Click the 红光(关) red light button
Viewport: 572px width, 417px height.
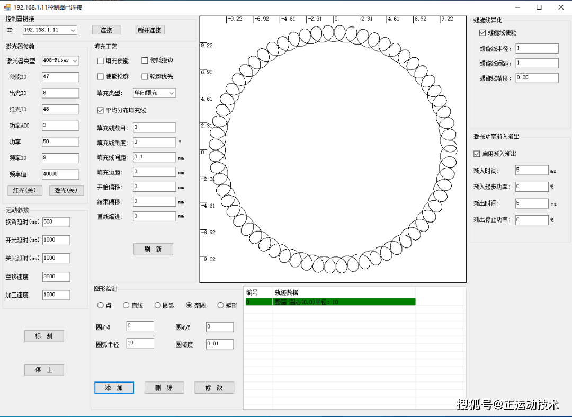pos(25,190)
